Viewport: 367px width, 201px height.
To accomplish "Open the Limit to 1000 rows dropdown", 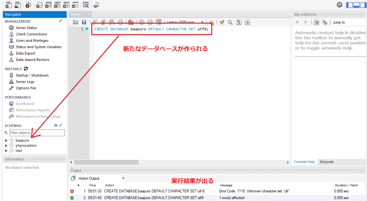I will click(x=185, y=22).
